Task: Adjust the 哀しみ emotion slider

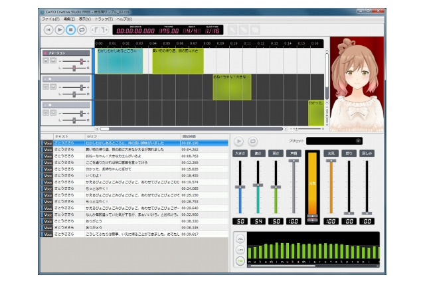Action: click(367, 213)
